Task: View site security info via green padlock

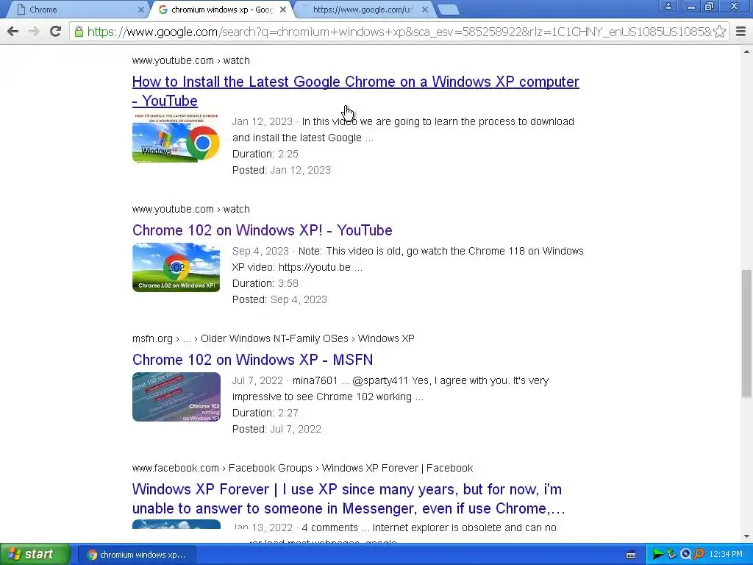Action: pyautogui.click(x=79, y=32)
